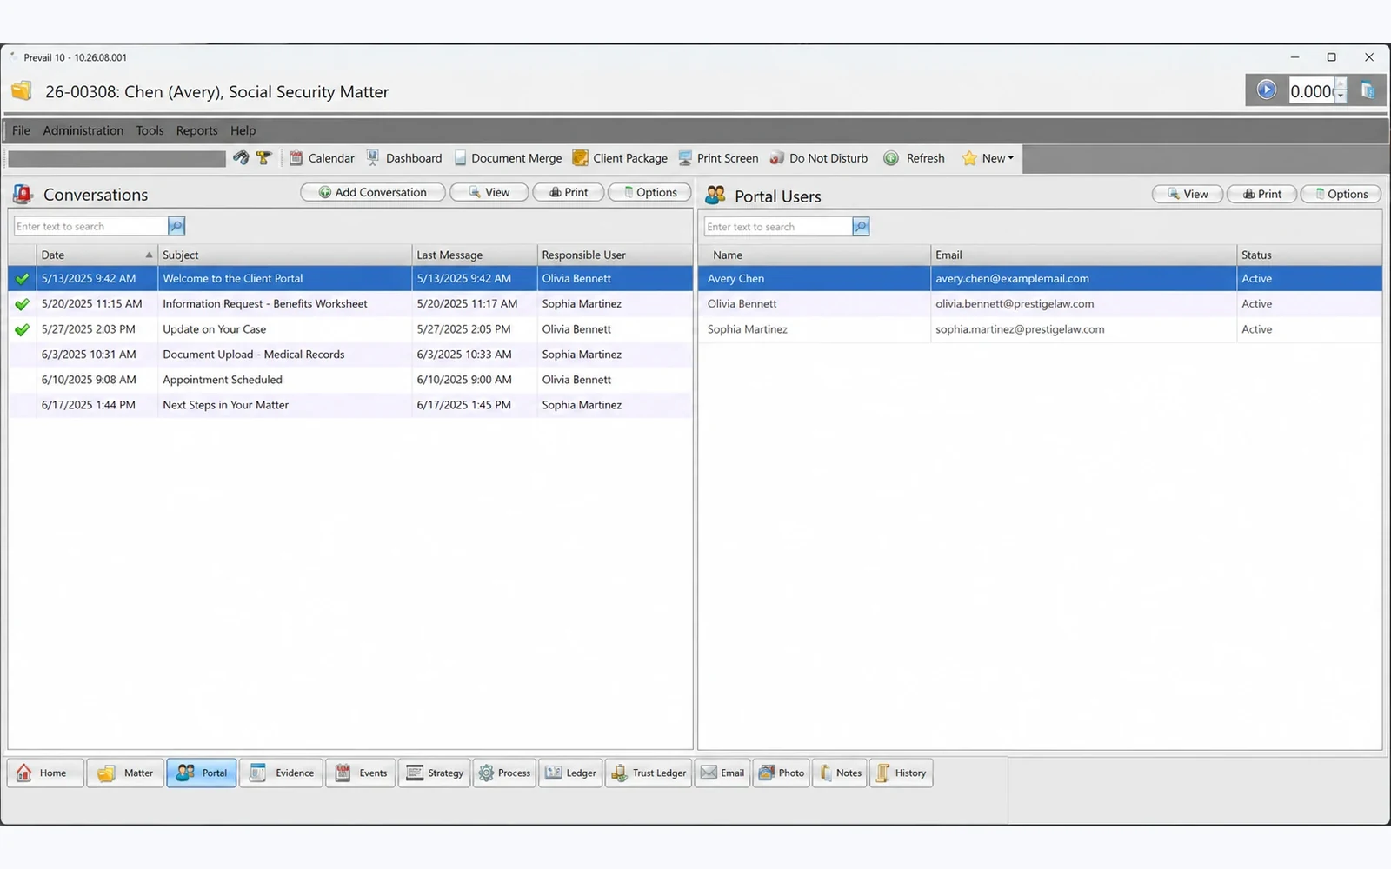
Task: Click the Add Conversation button
Action: pos(373,192)
